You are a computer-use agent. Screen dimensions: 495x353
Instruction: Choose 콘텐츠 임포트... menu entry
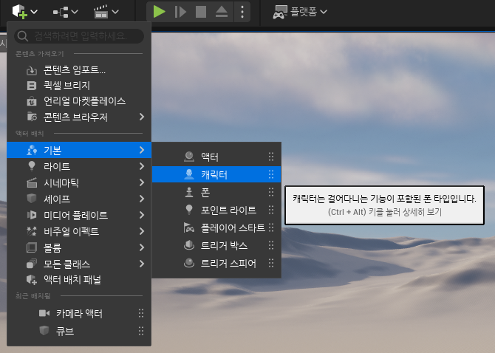tap(79, 69)
